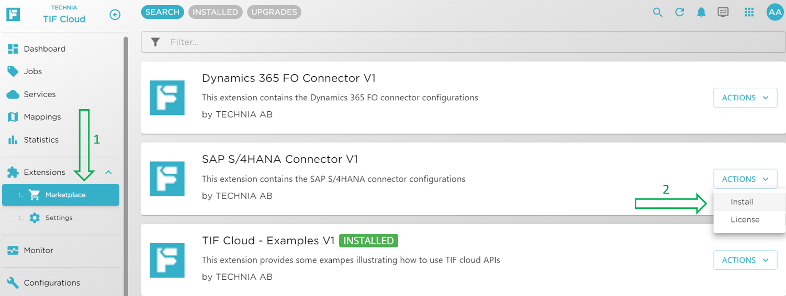Select Install from the Actions menu
The height and width of the screenshot is (296, 786).
tap(742, 202)
